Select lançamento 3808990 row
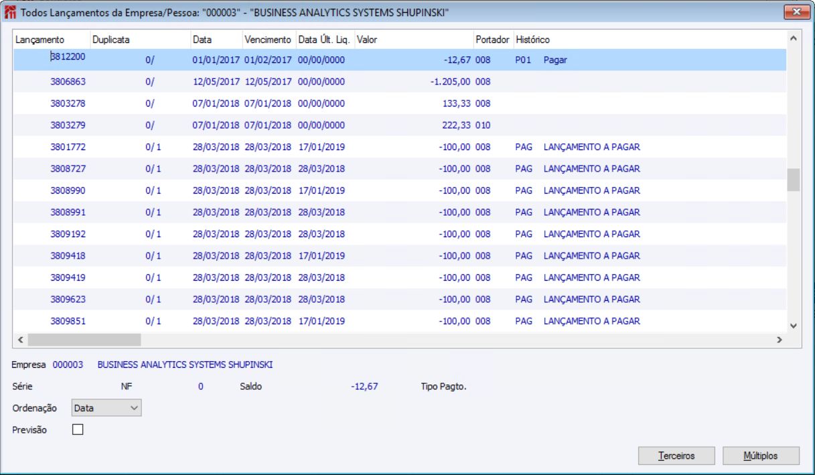The image size is (815, 475). (x=400, y=190)
